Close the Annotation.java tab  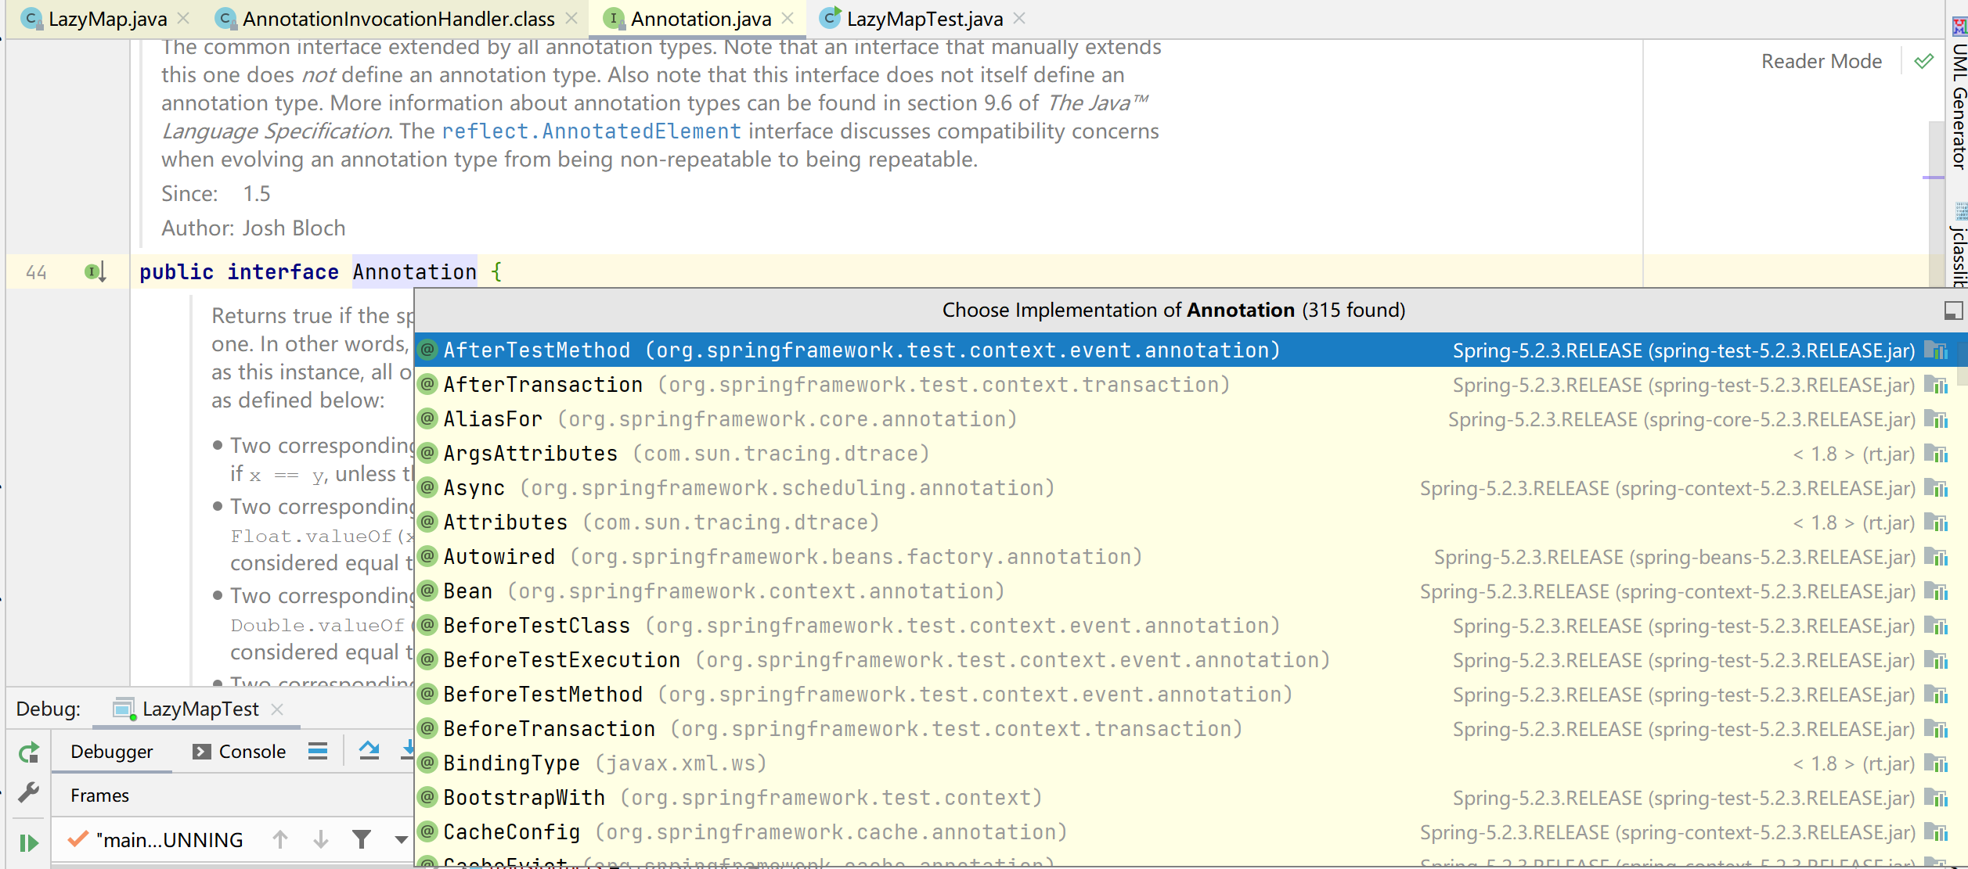coord(788,18)
